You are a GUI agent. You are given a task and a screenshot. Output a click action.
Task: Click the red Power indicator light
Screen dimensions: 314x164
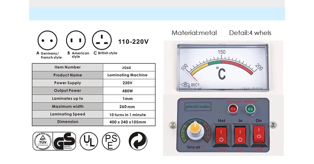233,109
